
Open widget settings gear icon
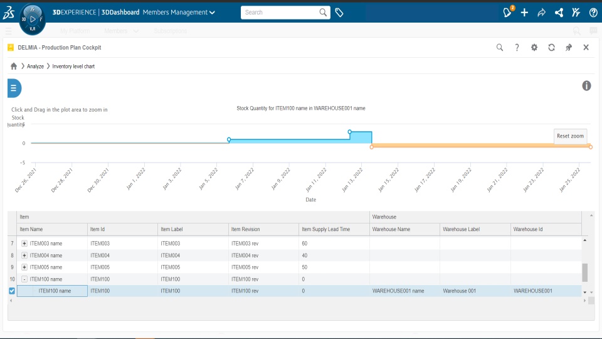534,48
